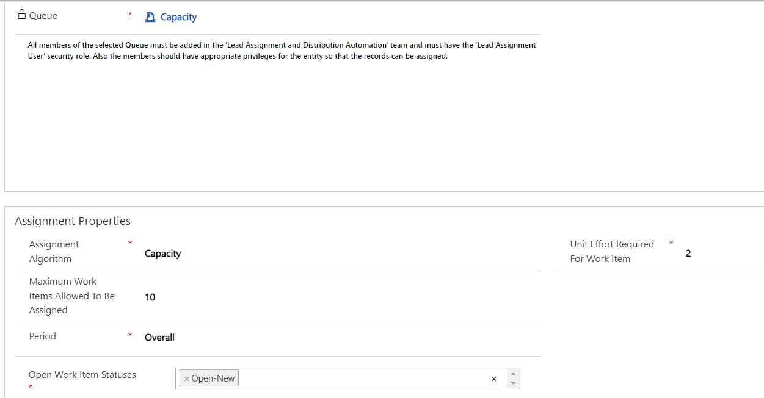The height and width of the screenshot is (398, 764).
Task: Open the Period dropdown showing Overall
Action: (x=159, y=338)
